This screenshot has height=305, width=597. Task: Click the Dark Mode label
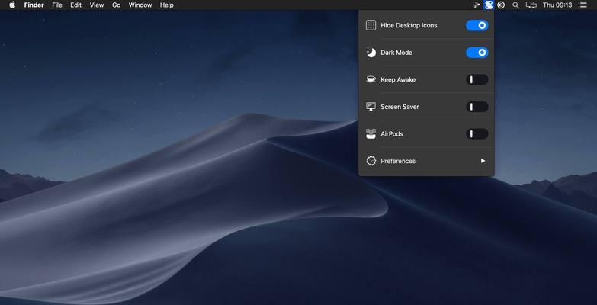(x=396, y=53)
